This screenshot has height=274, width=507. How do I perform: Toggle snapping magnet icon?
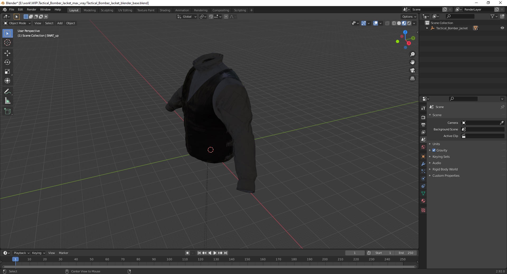click(211, 17)
